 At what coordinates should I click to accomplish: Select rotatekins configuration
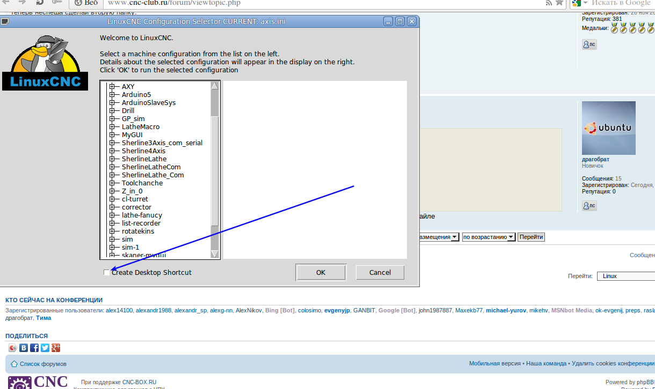pos(138,231)
